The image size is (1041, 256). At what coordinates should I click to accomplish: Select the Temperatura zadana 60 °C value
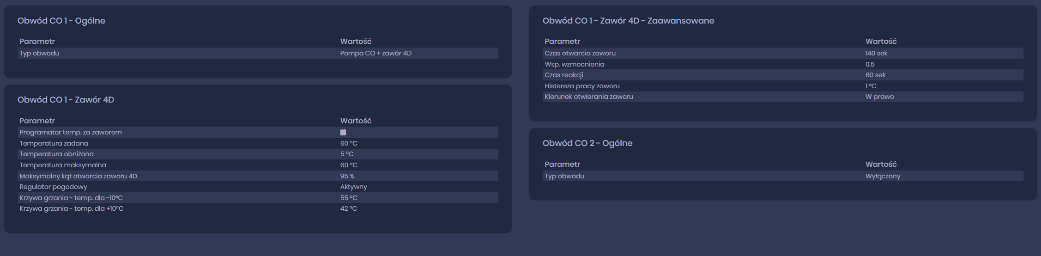point(349,143)
